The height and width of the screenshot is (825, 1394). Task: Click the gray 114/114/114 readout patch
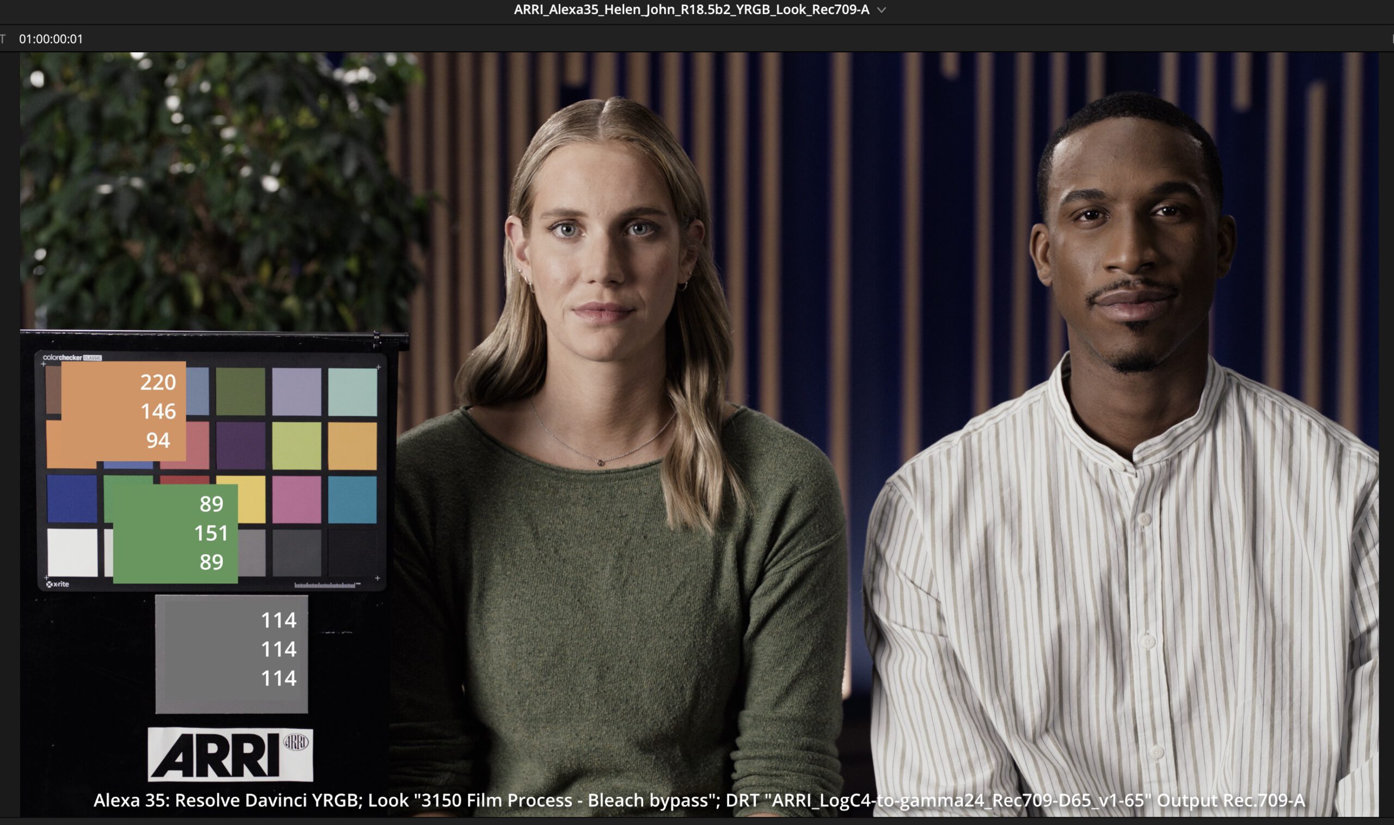coord(231,654)
